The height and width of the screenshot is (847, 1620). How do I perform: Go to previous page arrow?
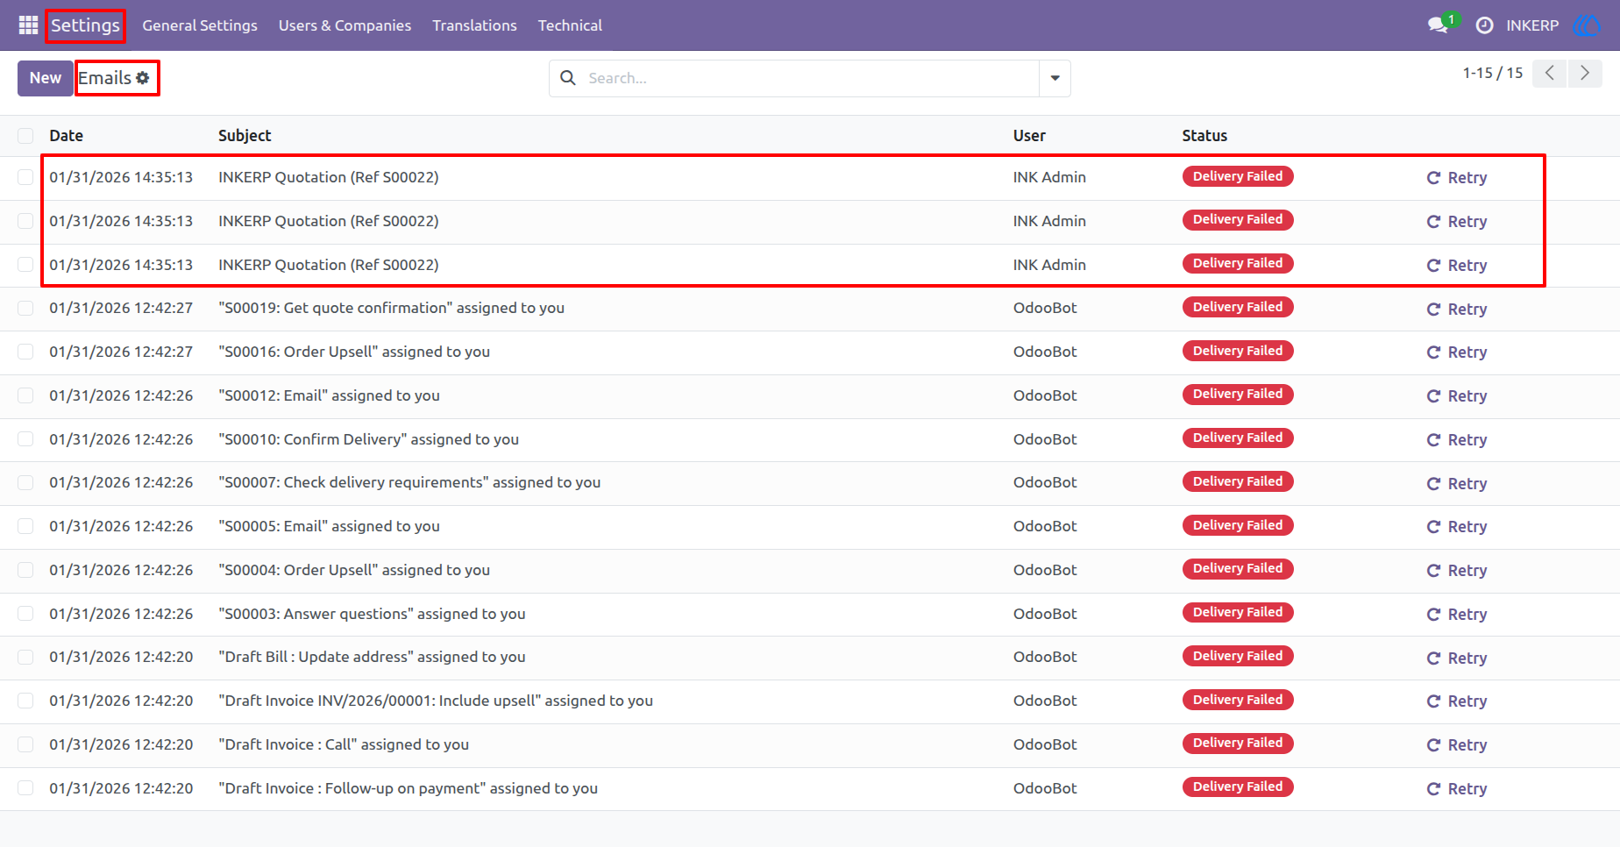[x=1550, y=73]
